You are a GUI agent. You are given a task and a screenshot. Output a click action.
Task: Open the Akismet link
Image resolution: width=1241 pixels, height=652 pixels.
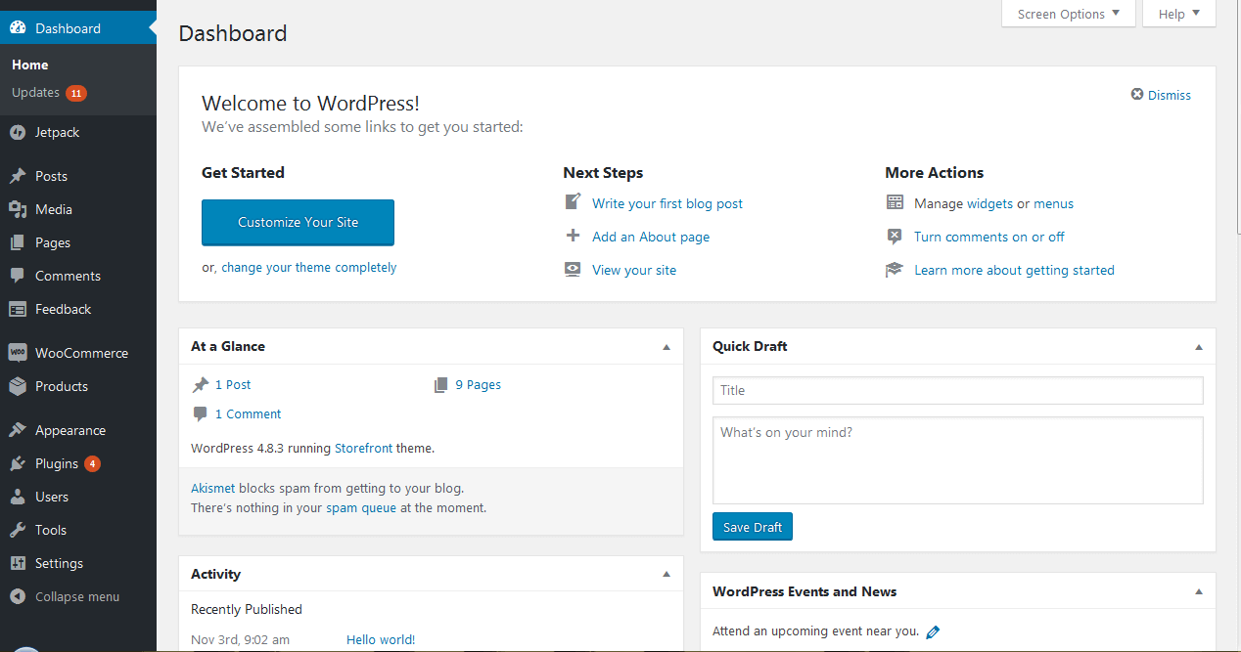pos(212,488)
